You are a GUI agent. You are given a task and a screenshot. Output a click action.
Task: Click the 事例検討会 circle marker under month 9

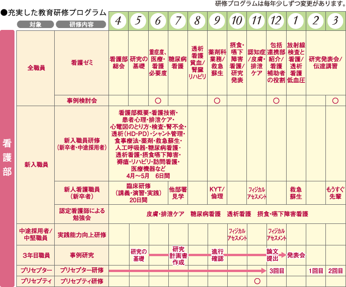tap(217, 100)
